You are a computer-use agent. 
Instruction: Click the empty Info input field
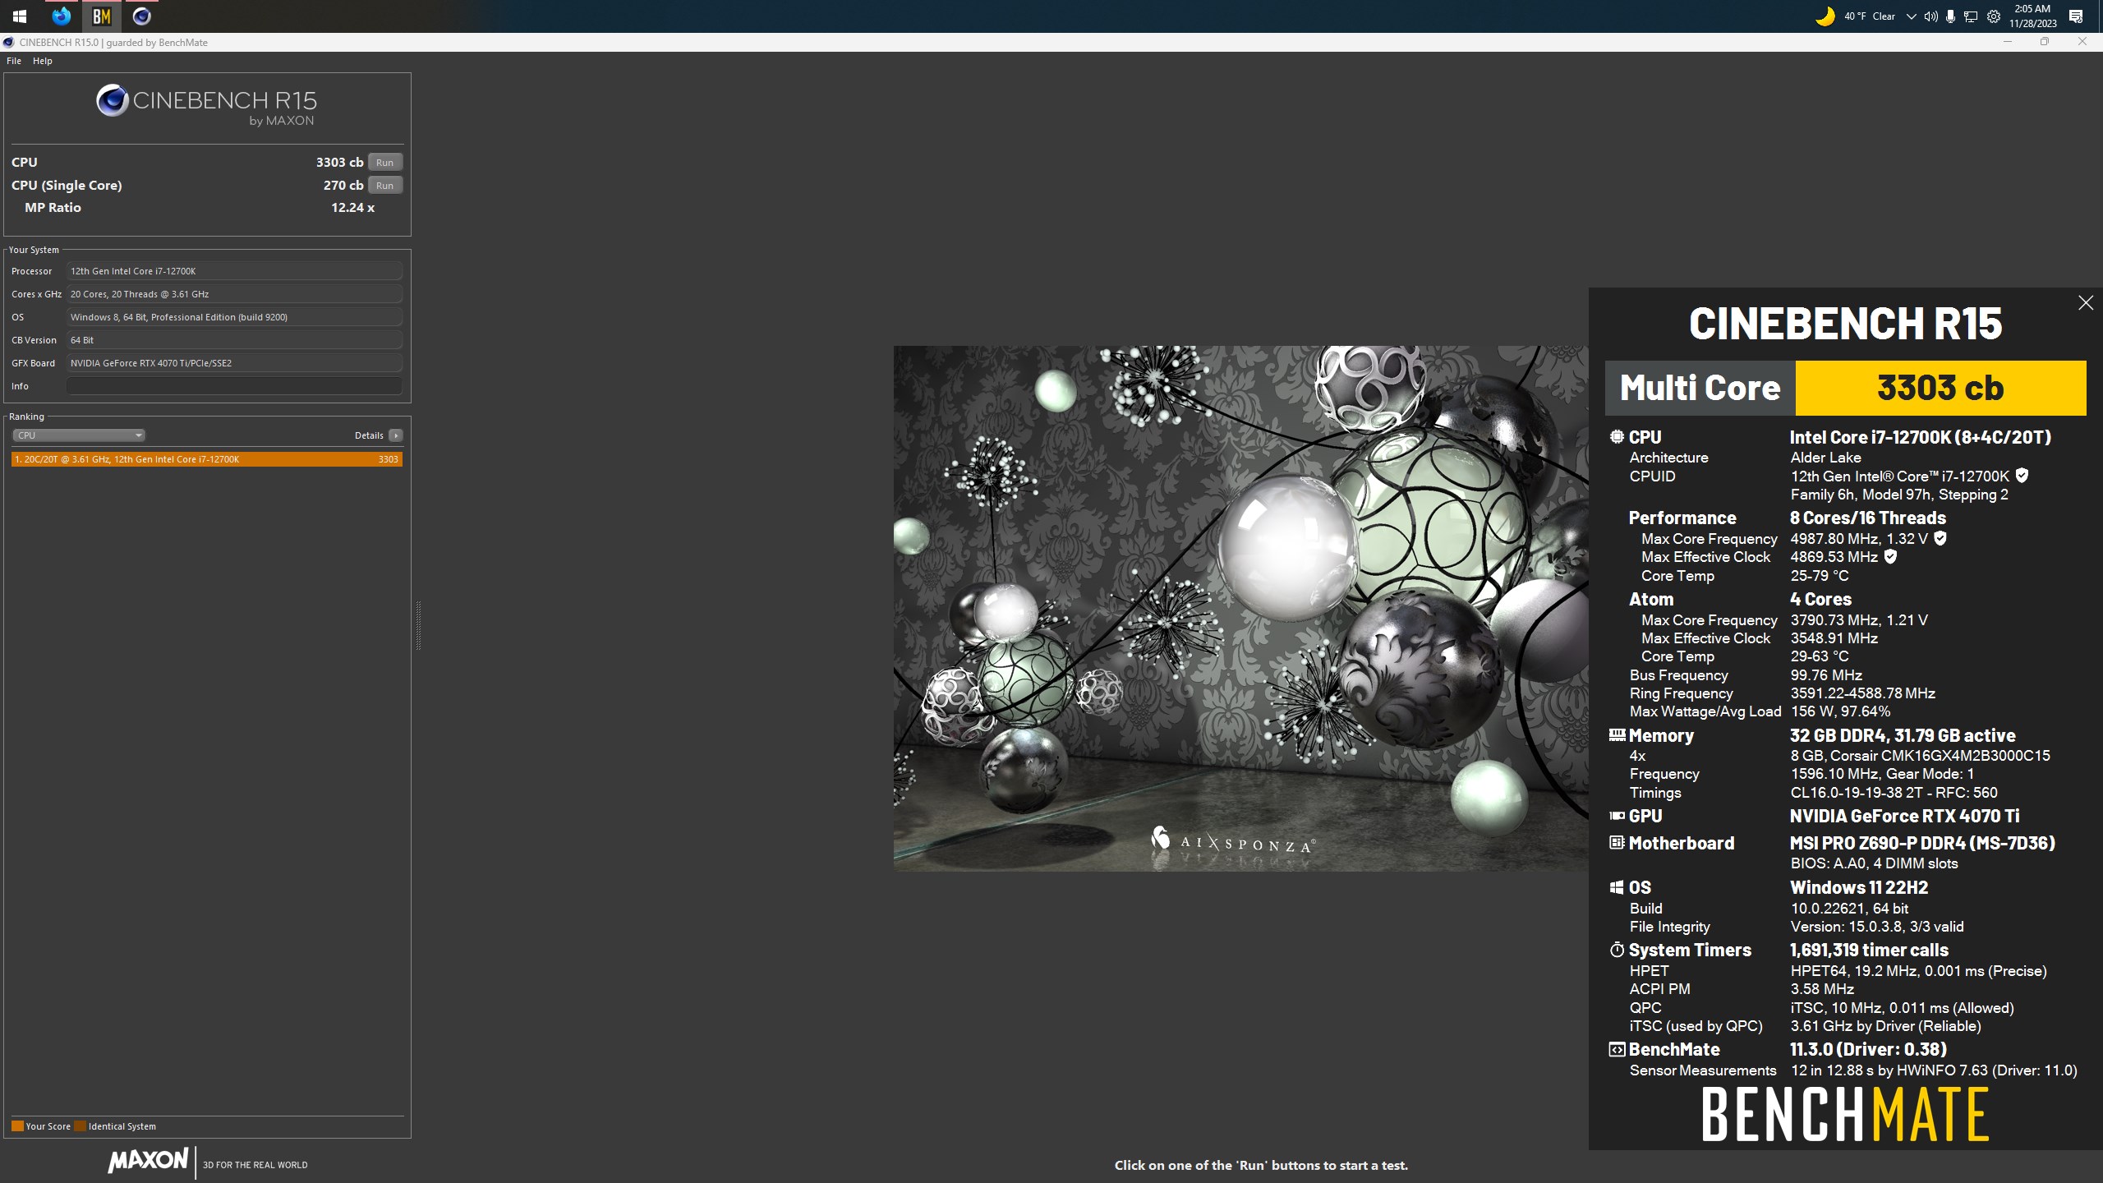234,386
